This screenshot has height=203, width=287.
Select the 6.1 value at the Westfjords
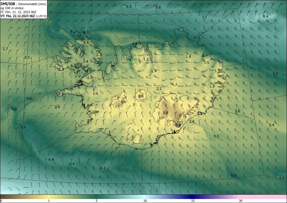[x=73, y=31]
